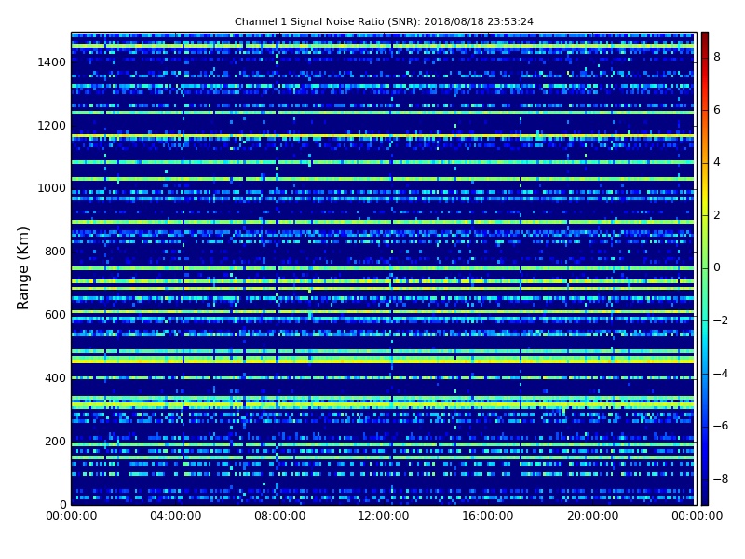
Task: Click the 20:00:00 time axis label
Action: click(593, 516)
